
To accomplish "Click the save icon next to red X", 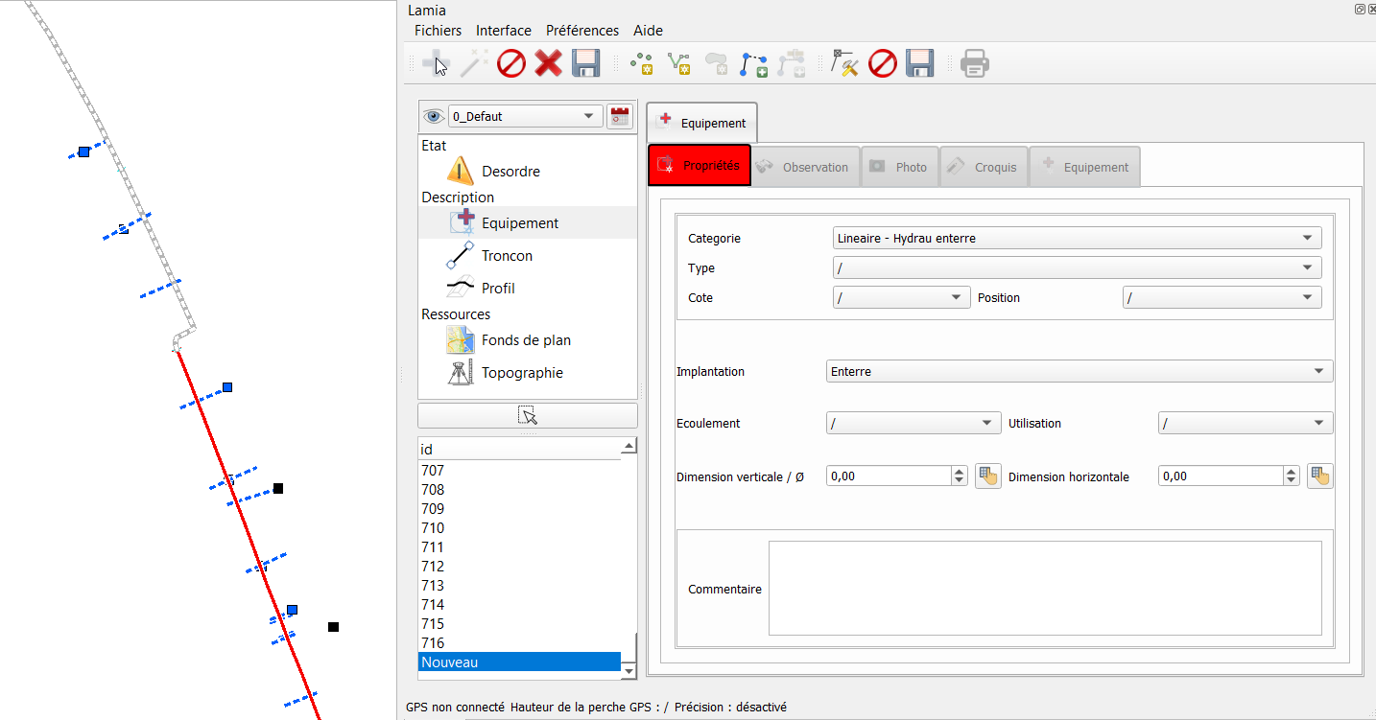I will click(x=585, y=64).
